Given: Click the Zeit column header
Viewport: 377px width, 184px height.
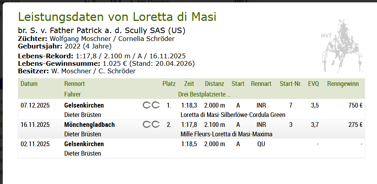Looking at the screenshot, I should point(189,84).
